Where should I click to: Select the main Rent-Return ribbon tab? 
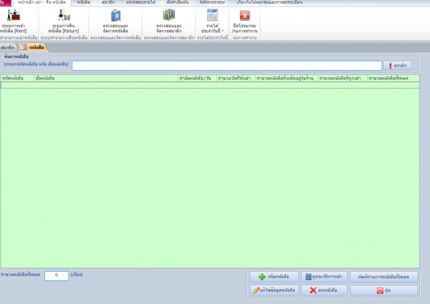(x=42, y=2)
